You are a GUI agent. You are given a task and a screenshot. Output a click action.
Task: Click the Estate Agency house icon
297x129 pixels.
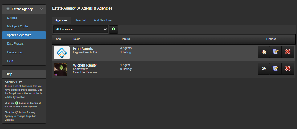click(8, 9)
